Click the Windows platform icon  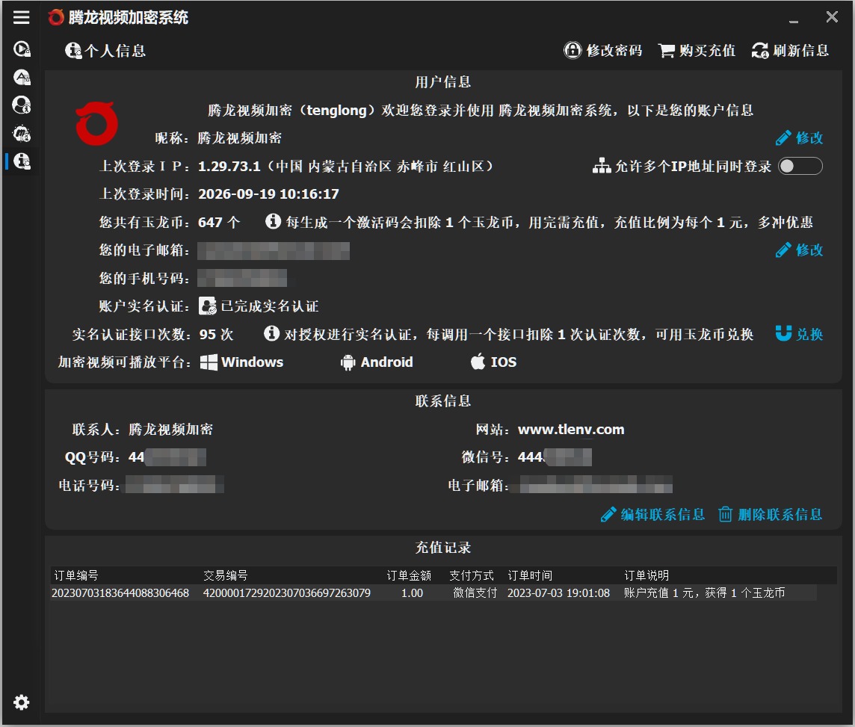[209, 362]
